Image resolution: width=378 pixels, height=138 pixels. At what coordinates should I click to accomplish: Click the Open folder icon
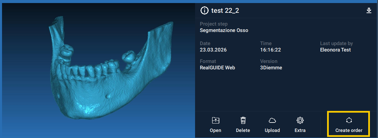(x=215, y=120)
